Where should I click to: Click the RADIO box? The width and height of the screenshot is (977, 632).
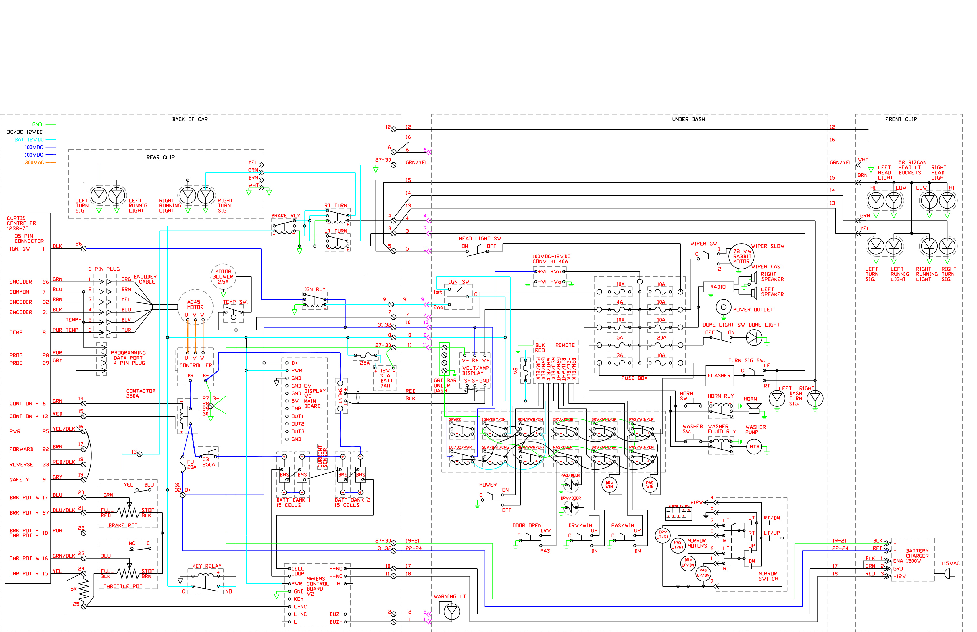coord(718,287)
